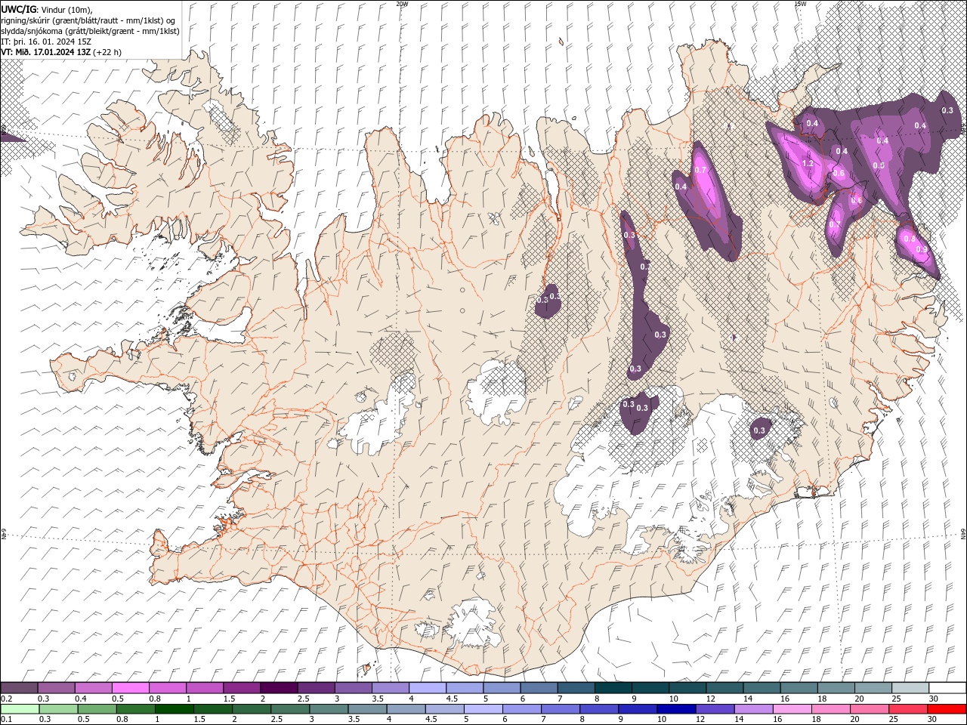Pick the violet 12–14 swatch in lower legend row
The width and height of the screenshot is (967, 725).
click(x=715, y=709)
